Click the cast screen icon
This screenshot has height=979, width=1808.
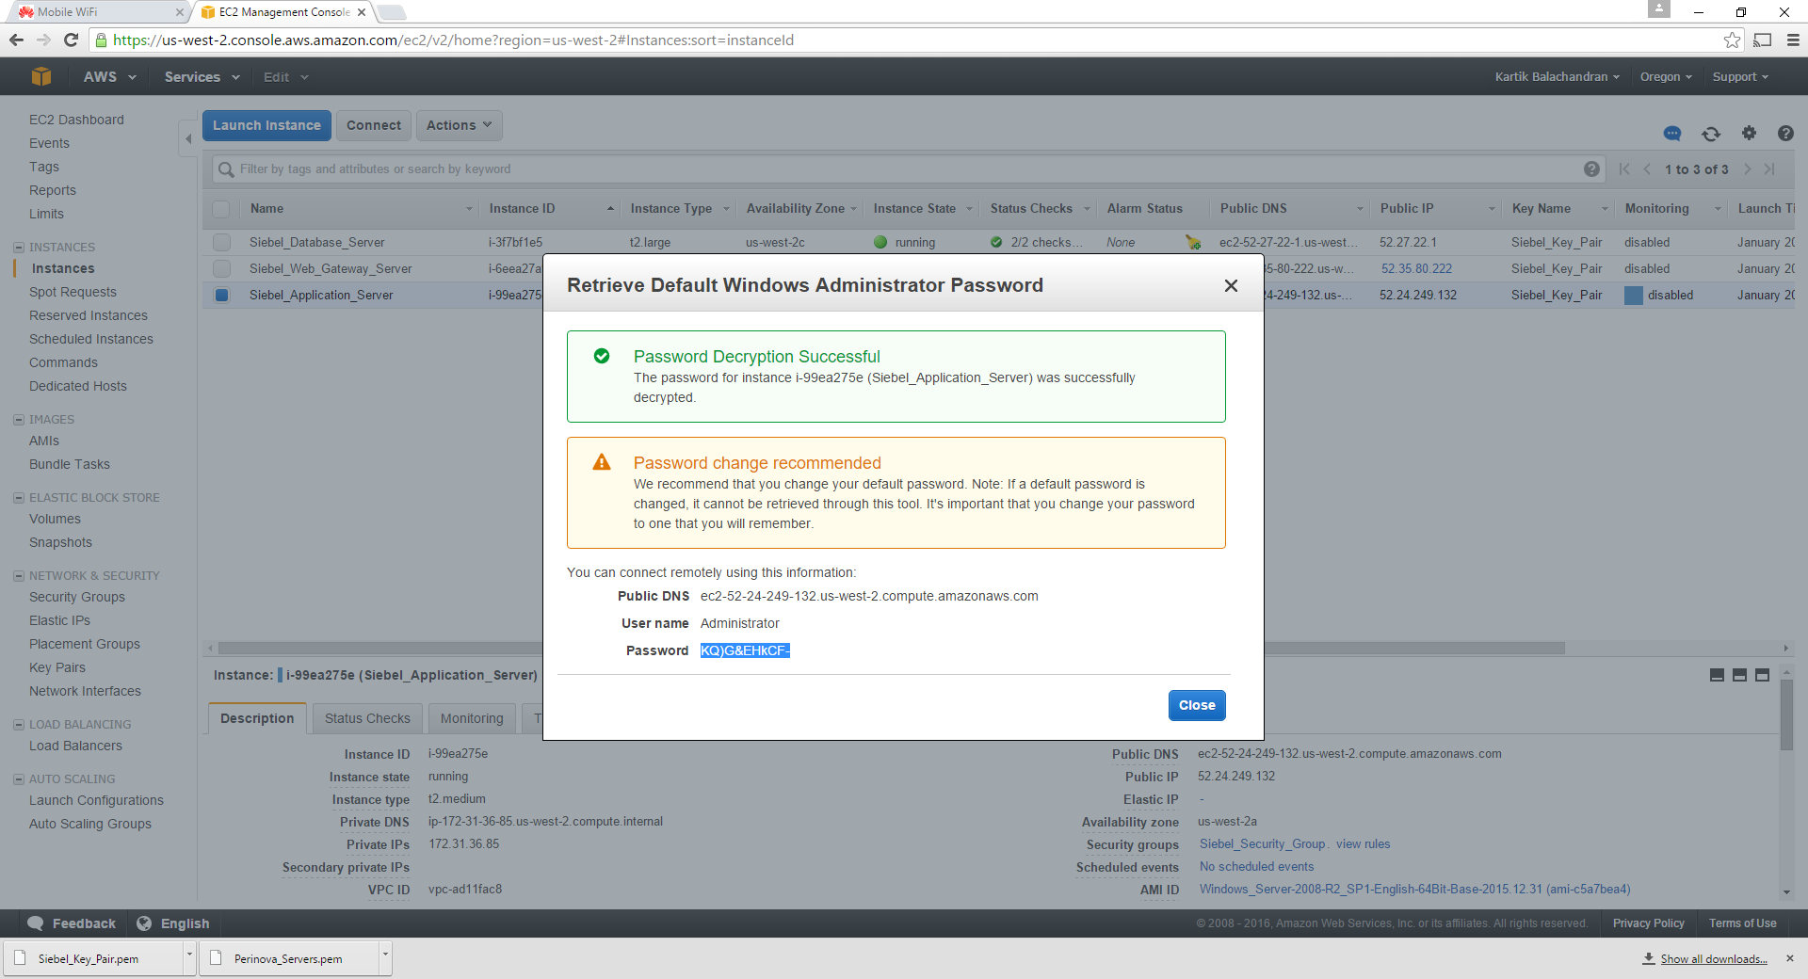click(1763, 40)
